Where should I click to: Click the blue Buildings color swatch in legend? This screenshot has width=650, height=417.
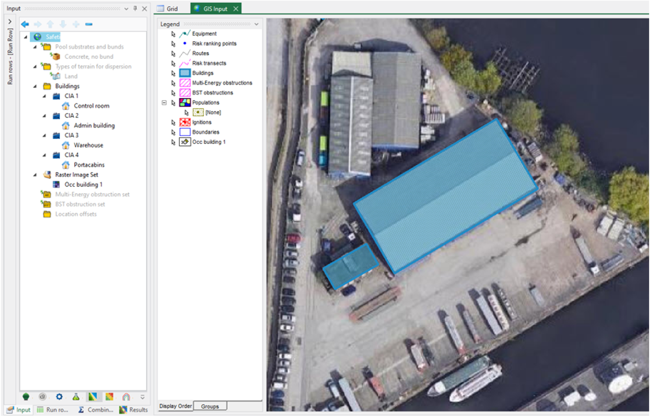[x=185, y=73]
